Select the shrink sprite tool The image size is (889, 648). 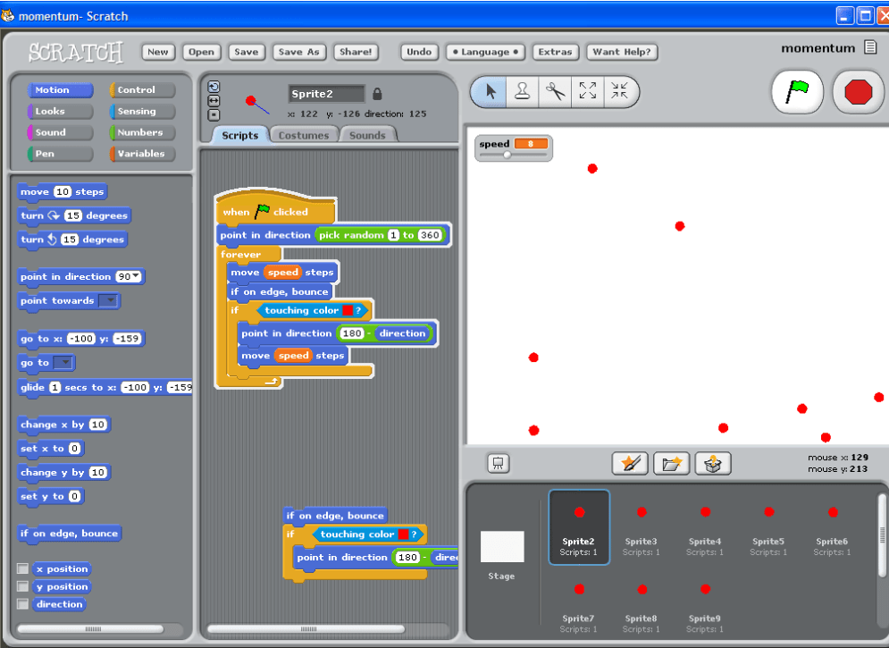620,91
